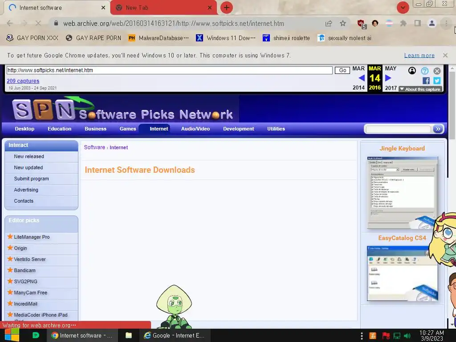
Task: Open LiteManager Pro editor pick
Action: click(32, 237)
